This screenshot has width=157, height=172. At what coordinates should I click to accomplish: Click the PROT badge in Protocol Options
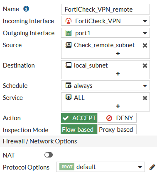[x=67, y=167]
